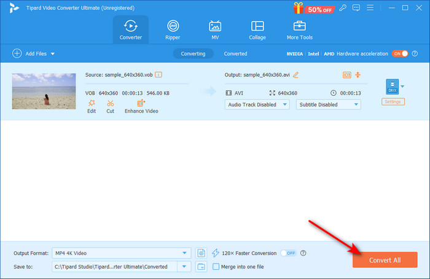Click the Save to path field
The height and width of the screenshot is (279, 430).
click(114, 266)
